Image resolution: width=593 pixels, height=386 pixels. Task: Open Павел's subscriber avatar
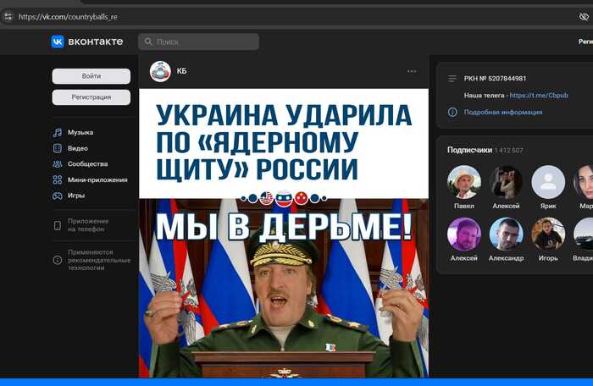pyautogui.click(x=463, y=182)
